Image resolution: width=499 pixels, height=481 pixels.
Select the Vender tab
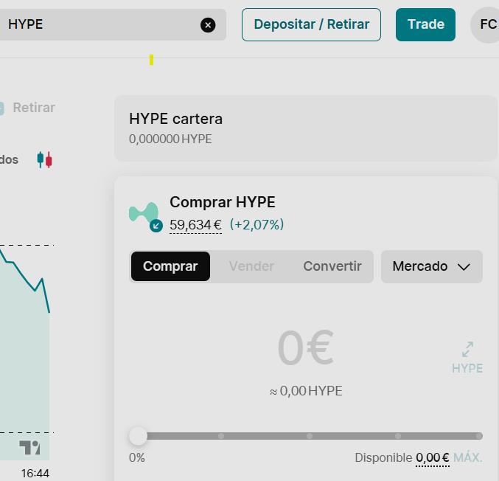(251, 266)
